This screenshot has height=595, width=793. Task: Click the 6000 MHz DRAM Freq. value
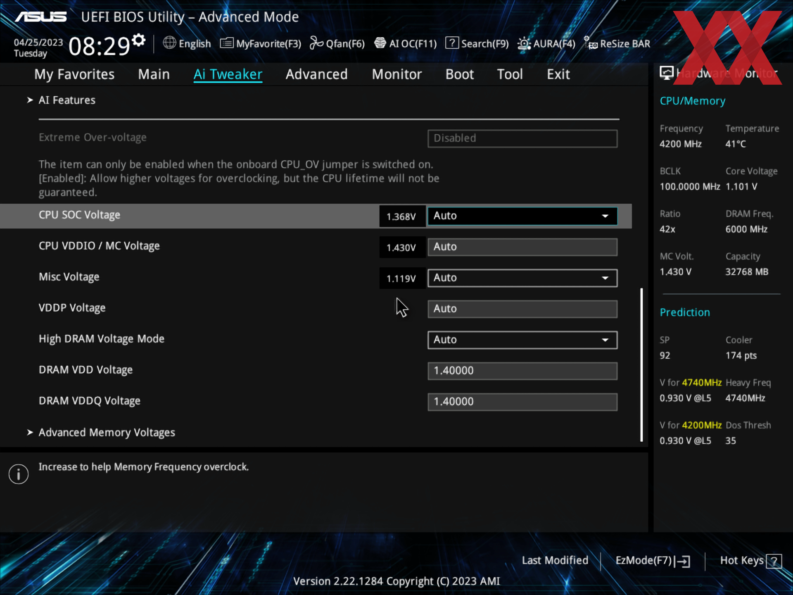pos(746,229)
